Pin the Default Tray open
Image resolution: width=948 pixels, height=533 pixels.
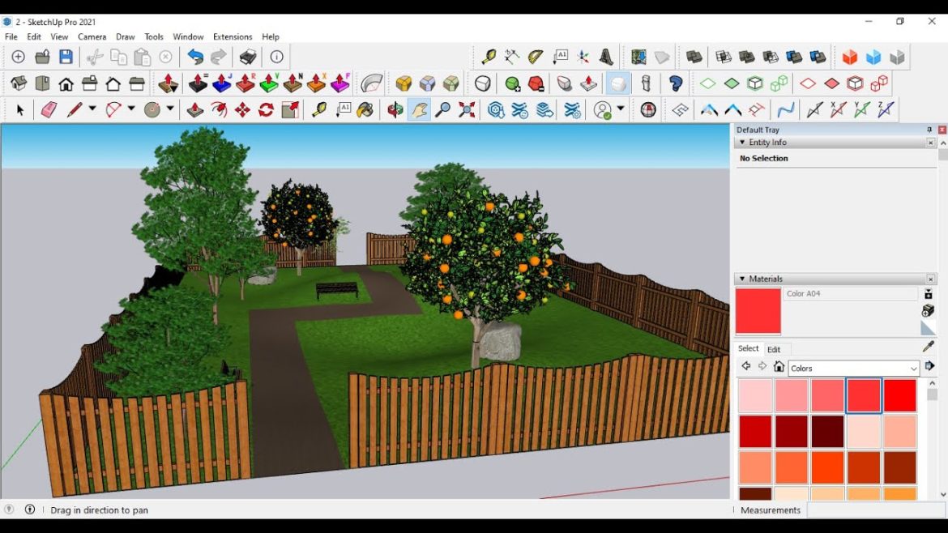pyautogui.click(x=929, y=130)
